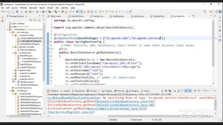Expand the capp project node
Viewport: 223px width, 125px height.
tap(8, 26)
